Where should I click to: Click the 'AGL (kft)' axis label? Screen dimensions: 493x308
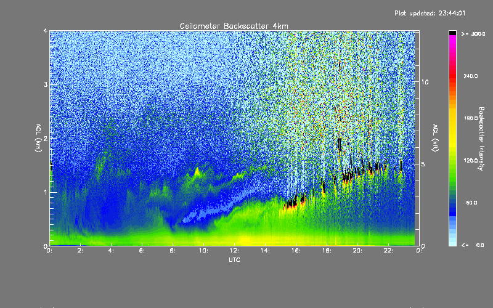coord(435,138)
